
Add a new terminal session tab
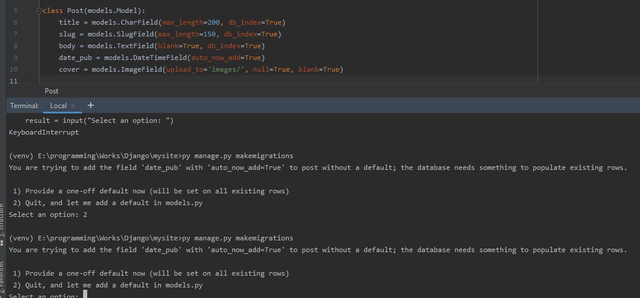91,105
